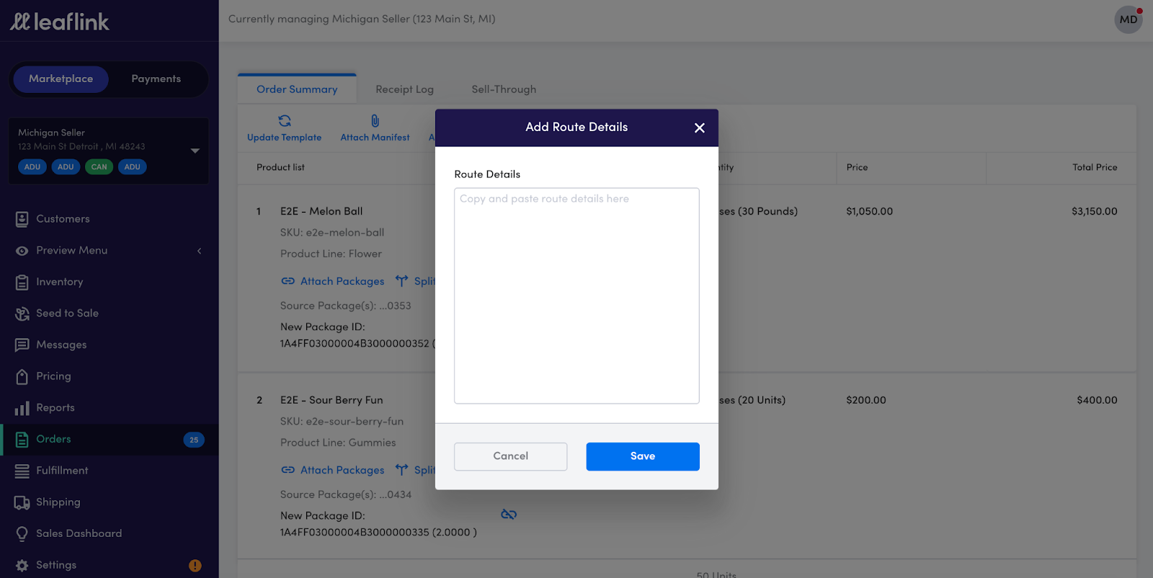Click the CAN license badge
Screen dimensions: 1153x578
click(99, 166)
